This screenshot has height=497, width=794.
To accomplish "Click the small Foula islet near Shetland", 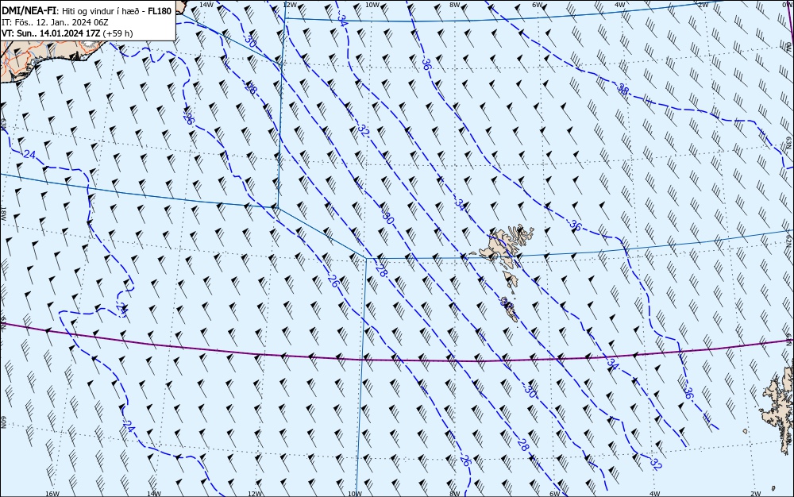I will (x=745, y=431).
